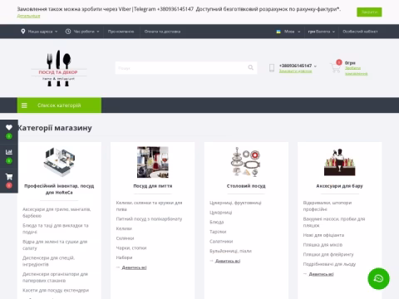Viewport: 399px width, 299px height.
Task: Open 'Блюда та таці для викладки та подачі'
Action: (x=56, y=228)
